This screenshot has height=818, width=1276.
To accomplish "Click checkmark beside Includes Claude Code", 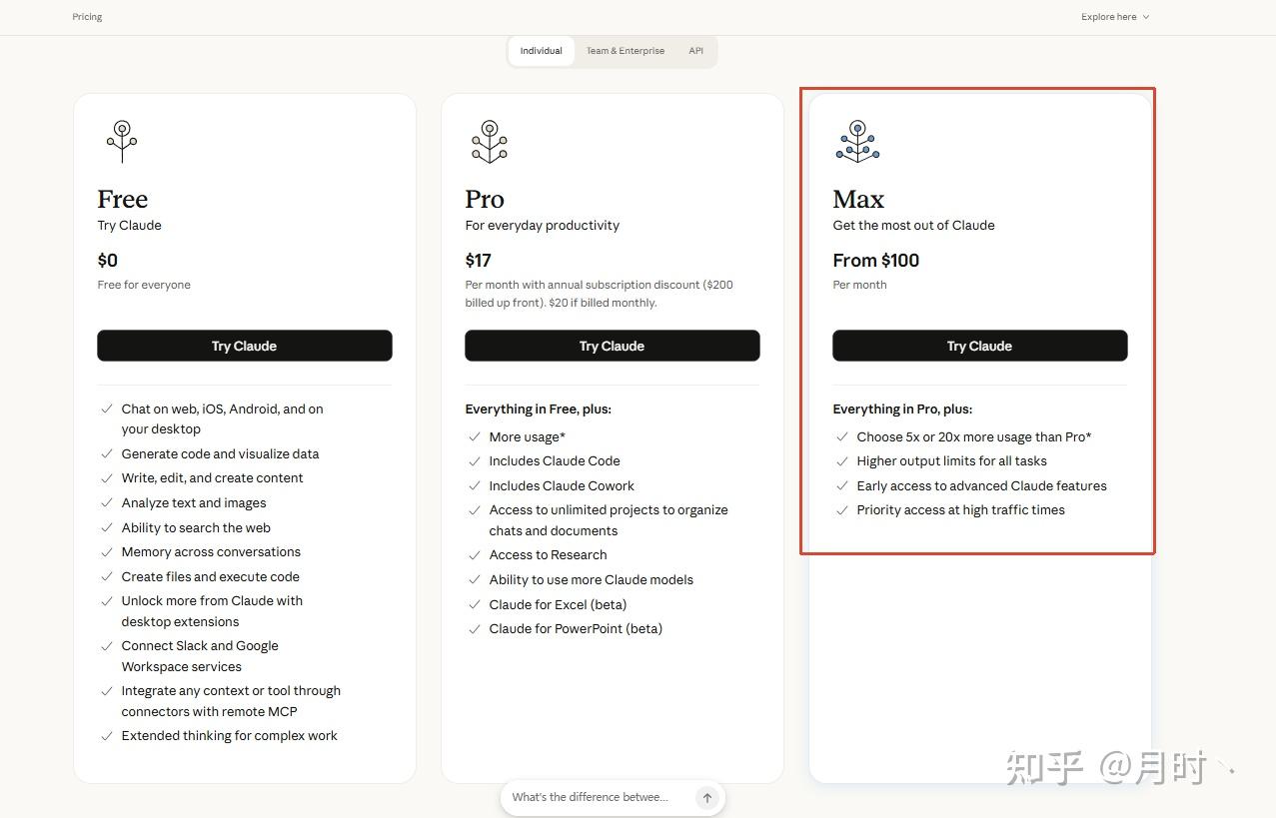I will click(x=475, y=461).
